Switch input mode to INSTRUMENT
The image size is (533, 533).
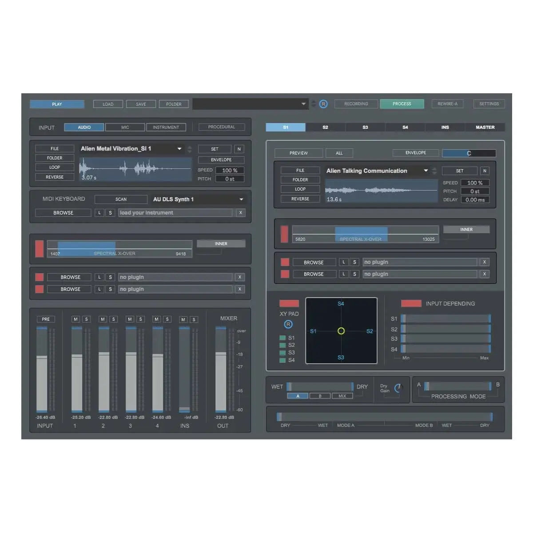(166, 127)
